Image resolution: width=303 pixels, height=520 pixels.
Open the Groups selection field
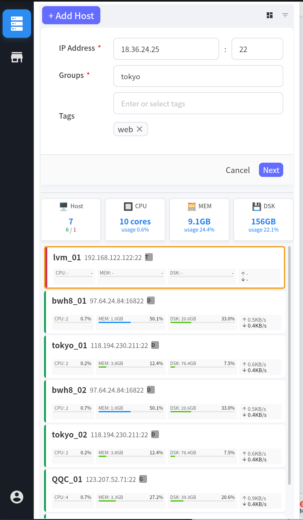point(198,76)
